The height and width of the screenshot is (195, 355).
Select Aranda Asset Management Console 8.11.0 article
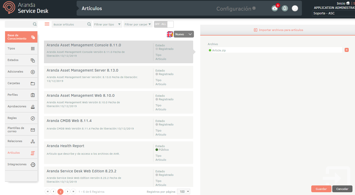click(x=119, y=52)
